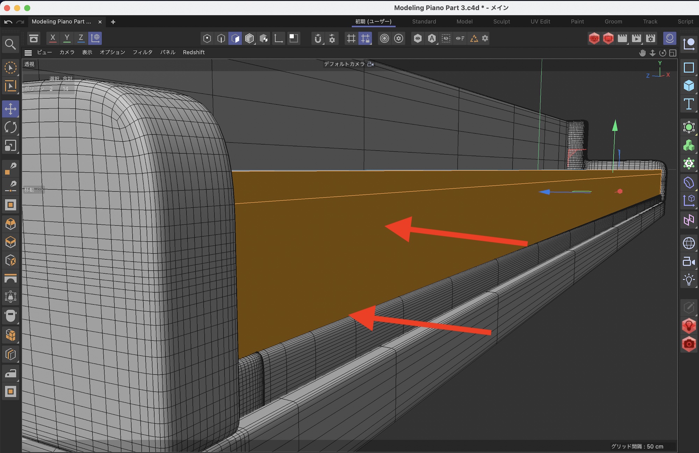Click the デフォルトカメラ camera label

click(344, 64)
